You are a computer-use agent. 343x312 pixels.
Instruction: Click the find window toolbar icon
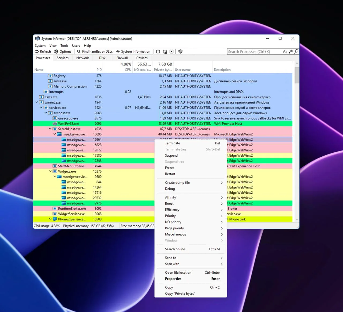point(158,52)
